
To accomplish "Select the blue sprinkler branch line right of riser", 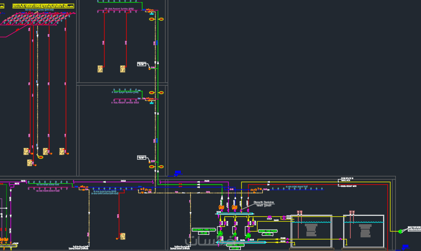I will click(296, 190).
